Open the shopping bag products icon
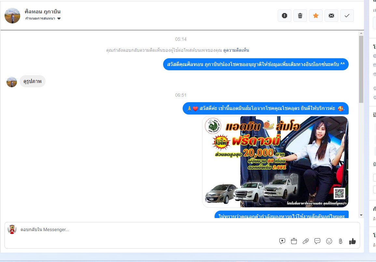The width and height of the screenshot is (376, 262). point(294,241)
